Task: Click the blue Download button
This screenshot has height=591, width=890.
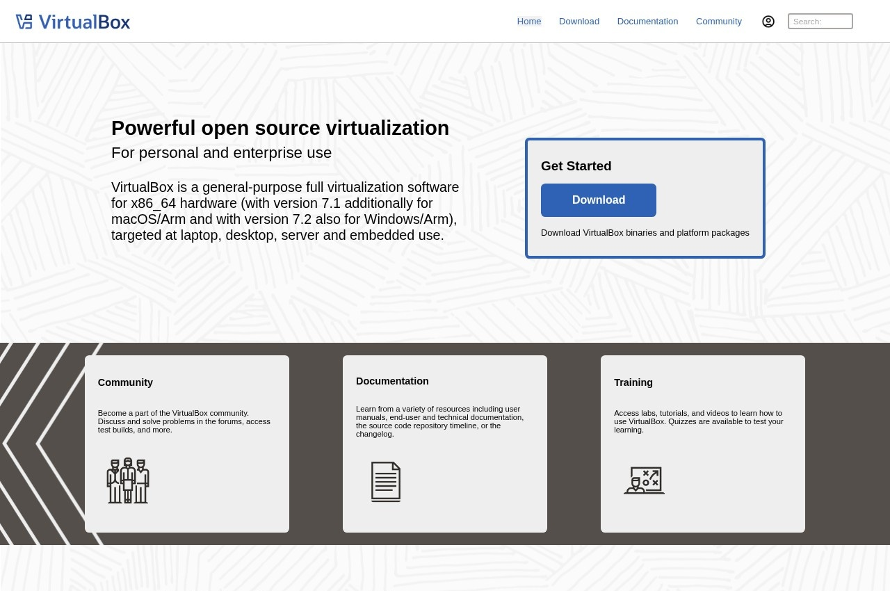Action: point(599,200)
